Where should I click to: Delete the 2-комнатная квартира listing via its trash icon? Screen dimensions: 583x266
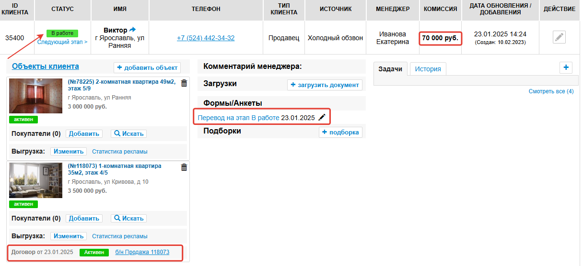coord(184,83)
